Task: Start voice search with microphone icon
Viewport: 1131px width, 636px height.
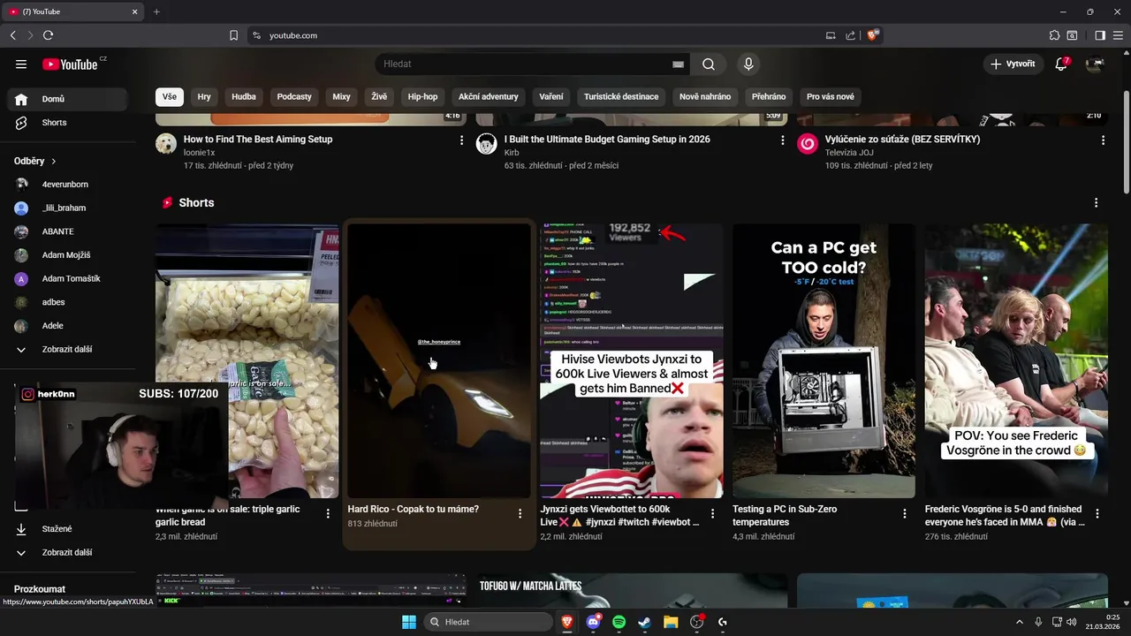Action: 748,64
